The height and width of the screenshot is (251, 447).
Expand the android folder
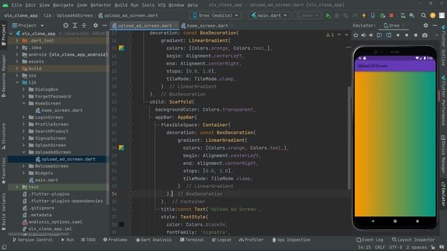[17, 54]
